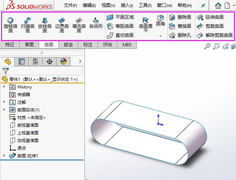Select the 边界曲面 boundary surface tool

[62, 25]
